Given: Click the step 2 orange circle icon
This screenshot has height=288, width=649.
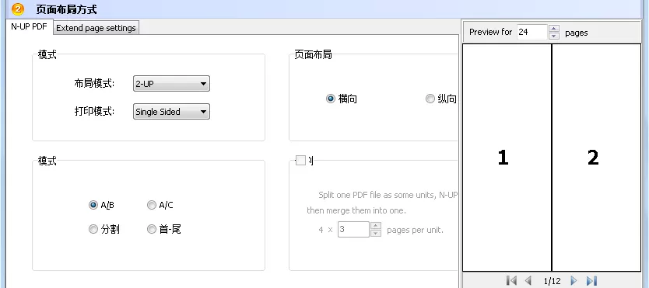Looking at the screenshot, I should (17, 9).
